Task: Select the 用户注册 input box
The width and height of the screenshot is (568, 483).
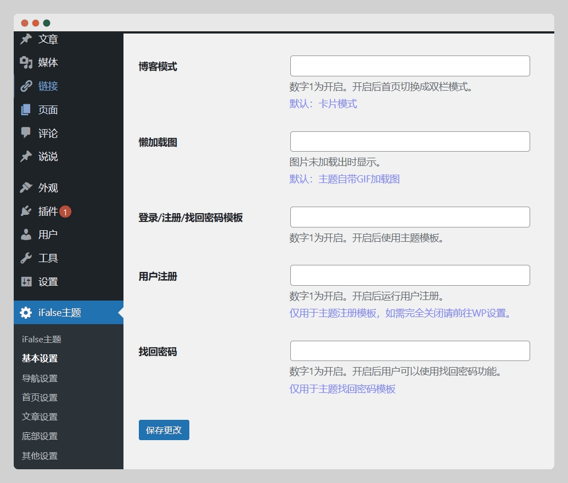Action: coord(409,275)
